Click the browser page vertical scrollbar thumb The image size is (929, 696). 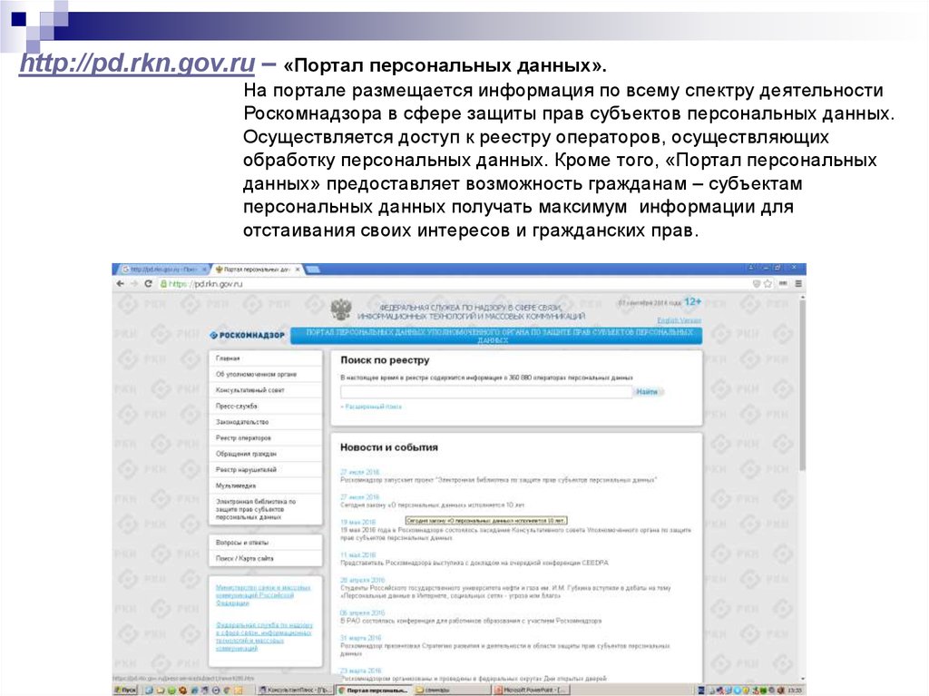[803, 386]
